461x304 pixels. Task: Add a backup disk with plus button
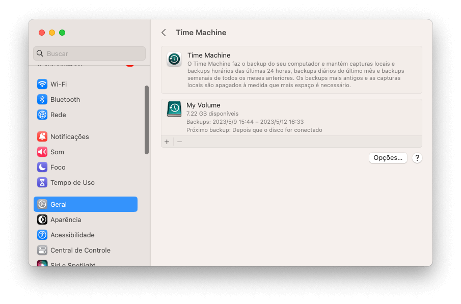[x=167, y=142]
